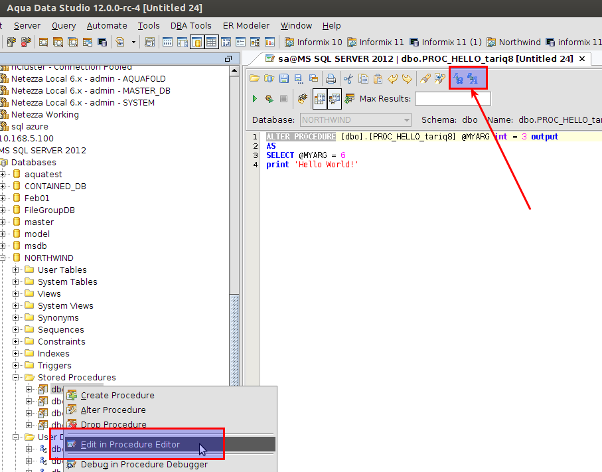Open the Automate menu
This screenshot has height=472, width=602.
[107, 26]
